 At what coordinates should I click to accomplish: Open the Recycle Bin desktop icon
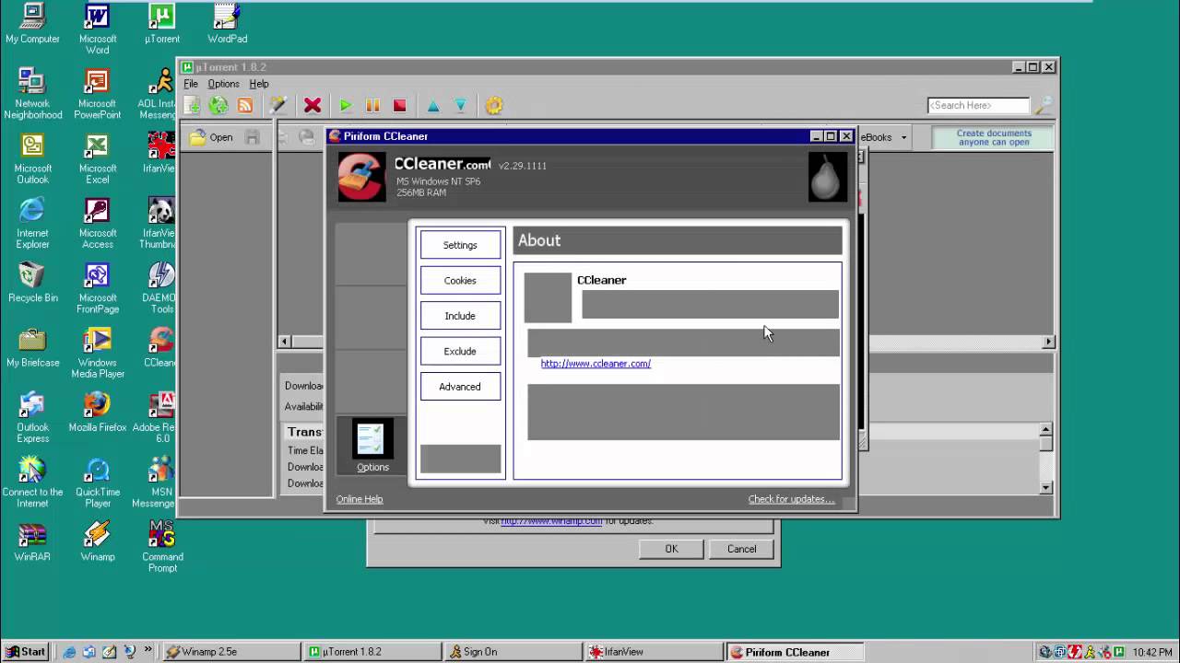[32, 283]
